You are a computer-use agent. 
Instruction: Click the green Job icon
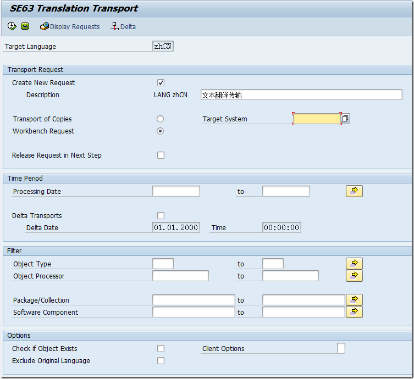[x=25, y=26]
